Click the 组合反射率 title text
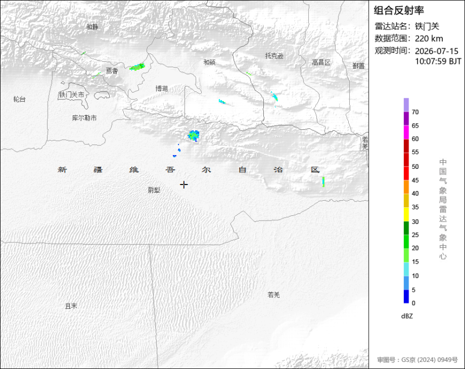The height and width of the screenshot is (369, 465). click(x=398, y=10)
